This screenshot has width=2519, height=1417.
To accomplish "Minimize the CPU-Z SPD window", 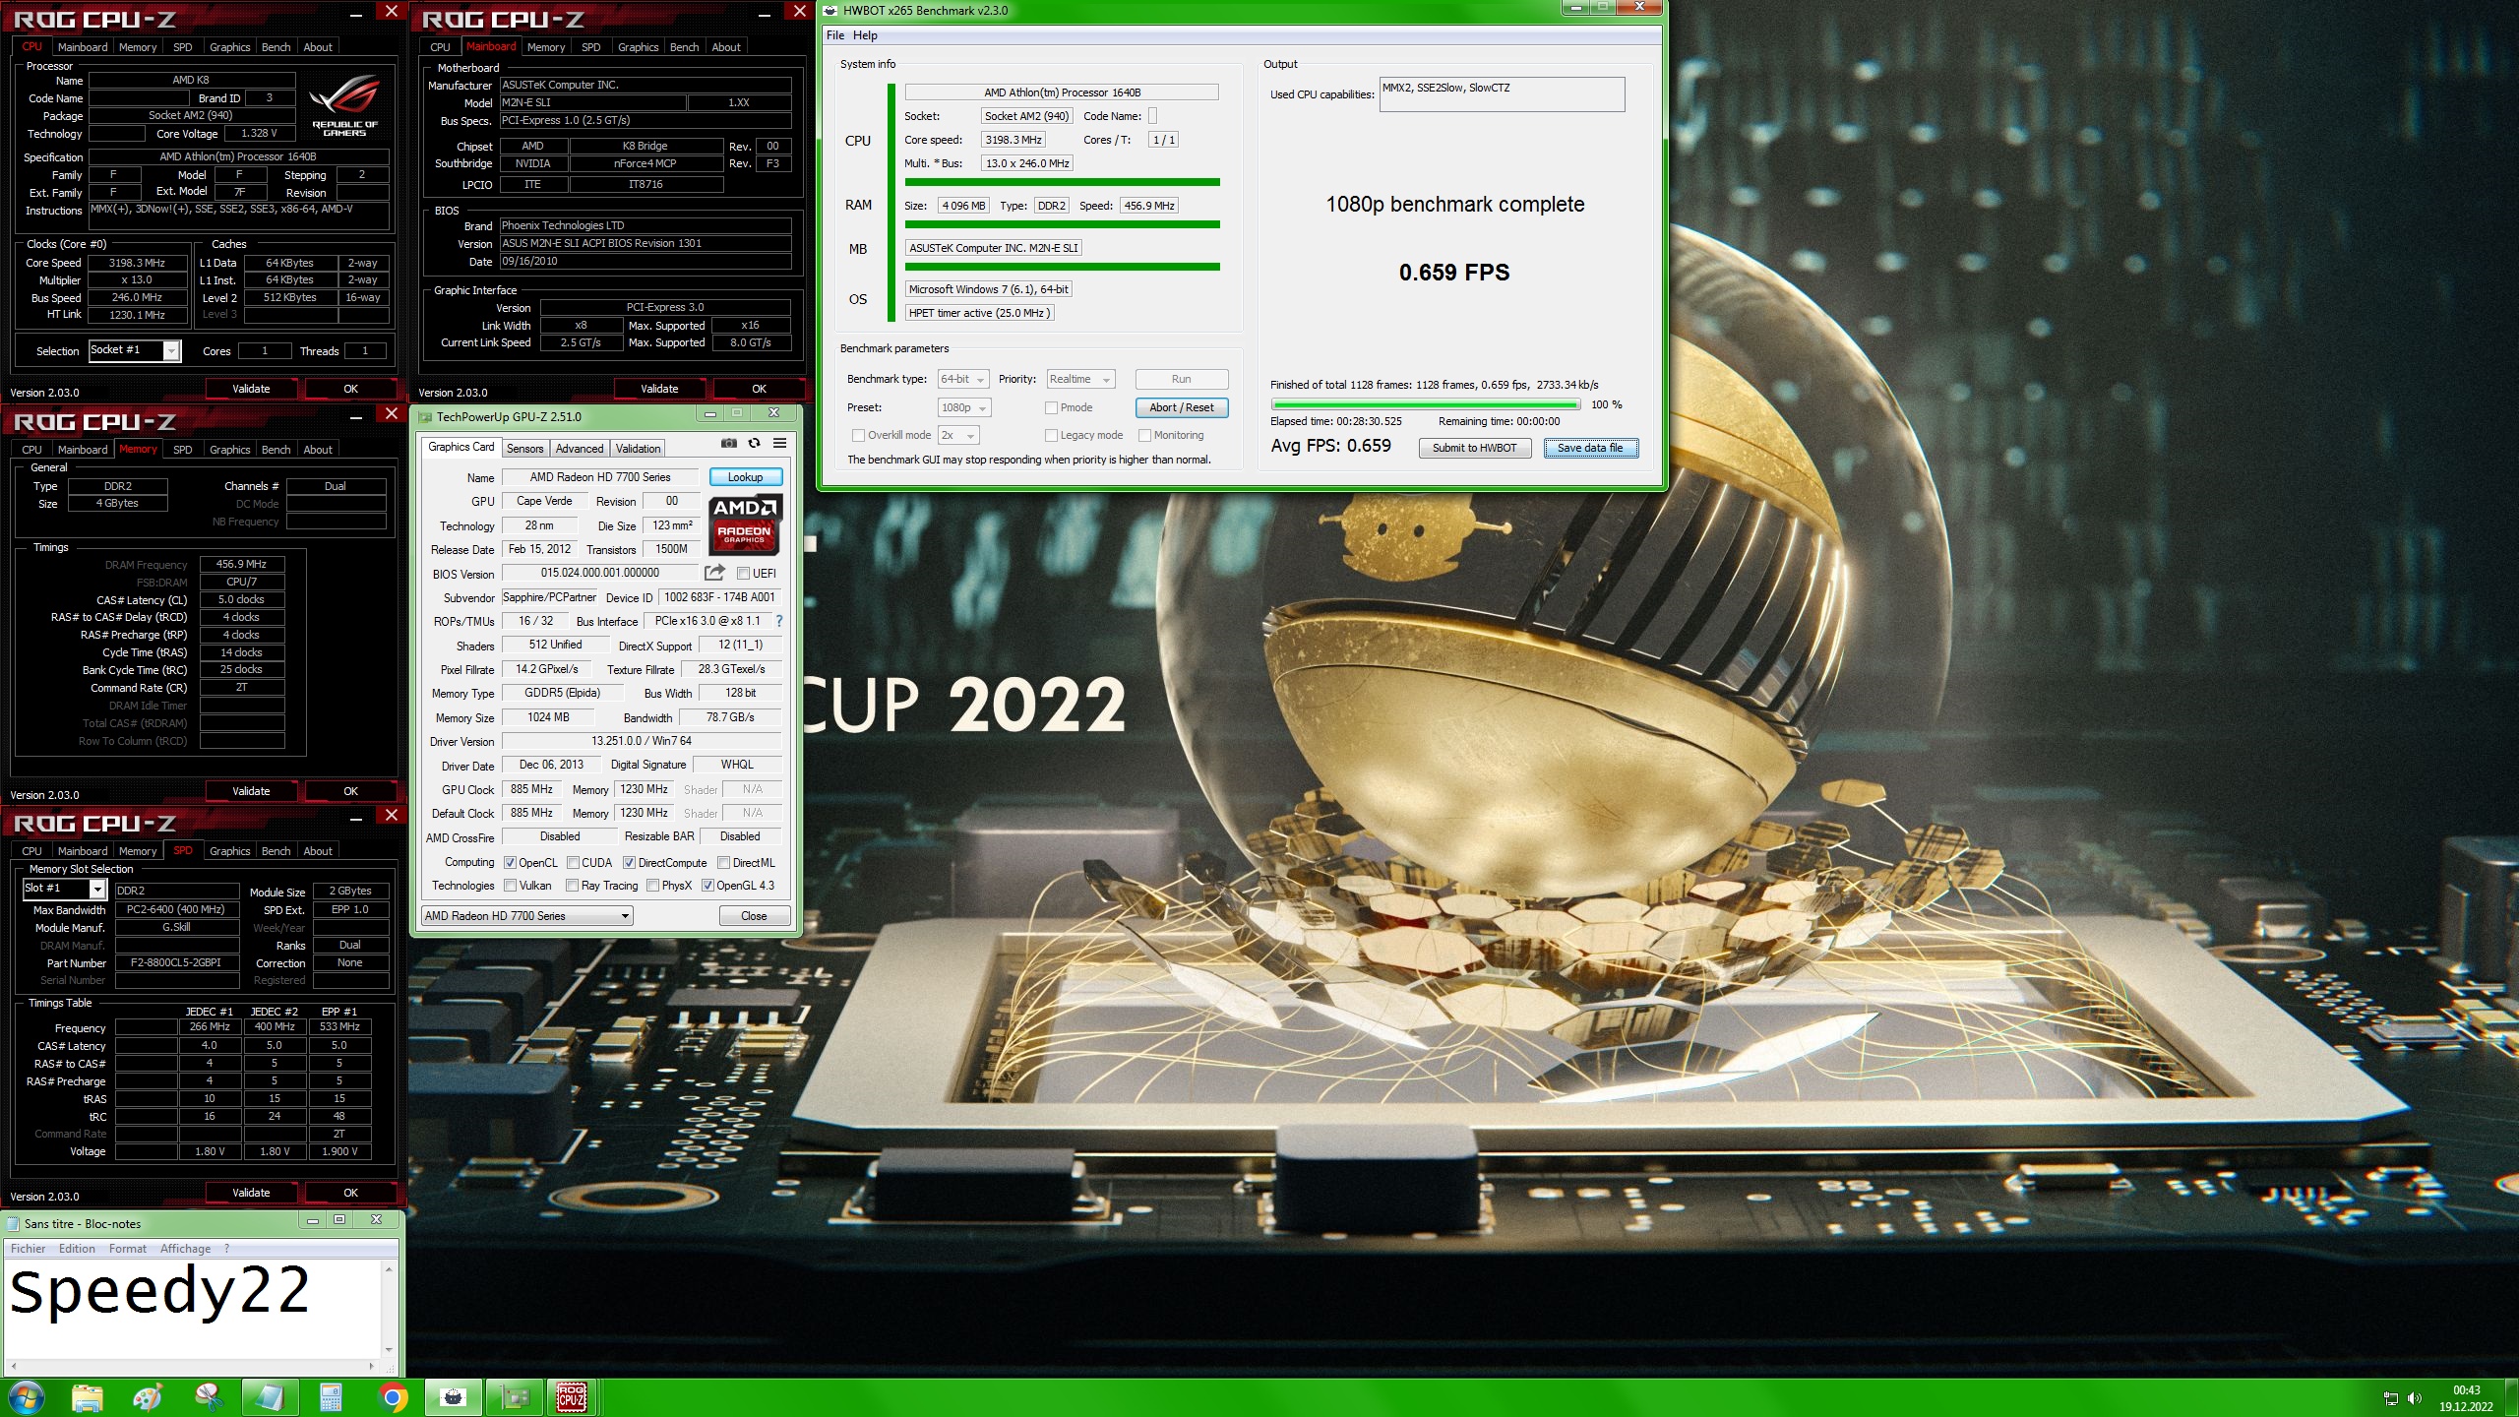I will tap(358, 817).
